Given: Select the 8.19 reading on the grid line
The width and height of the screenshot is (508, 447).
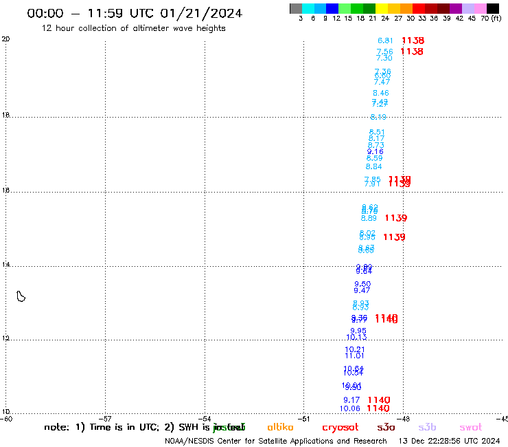Looking at the screenshot, I should pyautogui.click(x=378, y=117).
